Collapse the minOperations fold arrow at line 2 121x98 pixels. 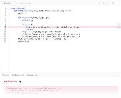7,11
